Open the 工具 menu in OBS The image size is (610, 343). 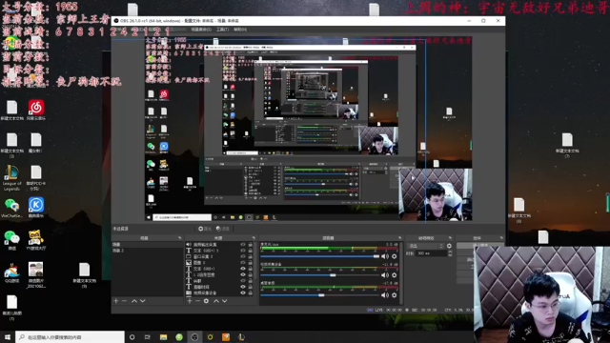[x=222, y=30]
